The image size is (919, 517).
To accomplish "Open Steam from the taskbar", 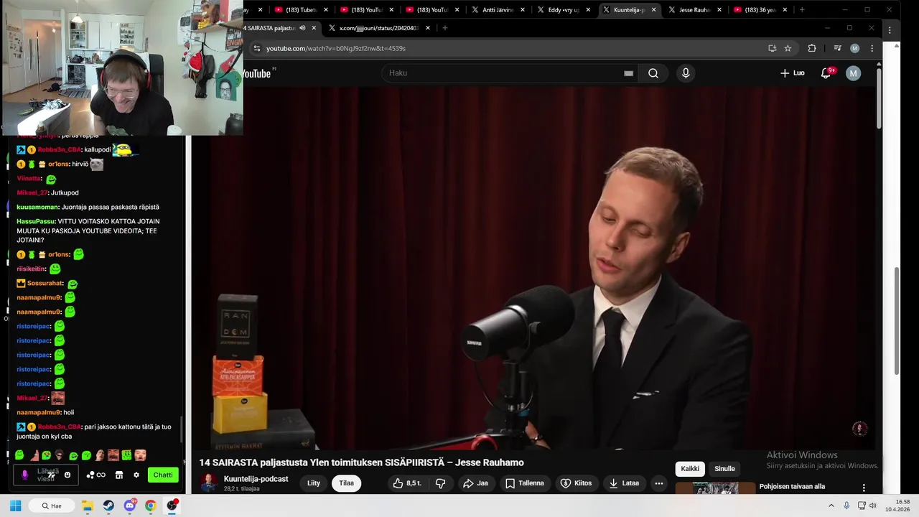I will (x=108, y=506).
